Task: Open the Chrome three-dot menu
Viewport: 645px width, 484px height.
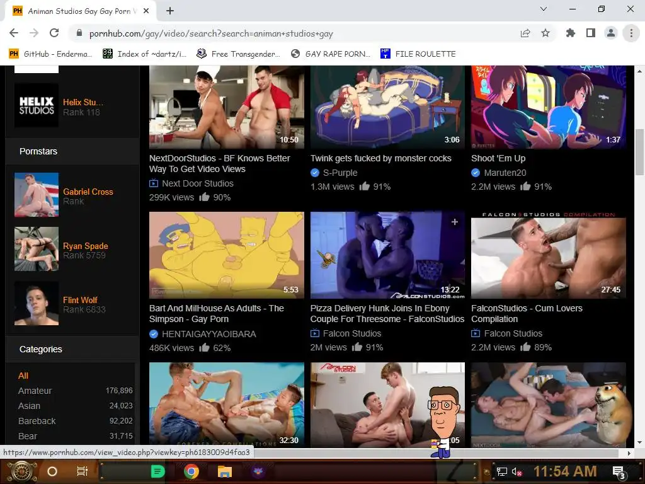Action: [x=631, y=33]
